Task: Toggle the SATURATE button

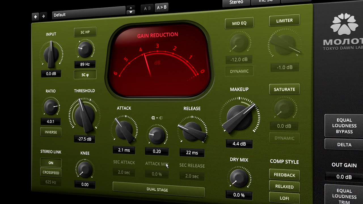Action: [284, 89]
